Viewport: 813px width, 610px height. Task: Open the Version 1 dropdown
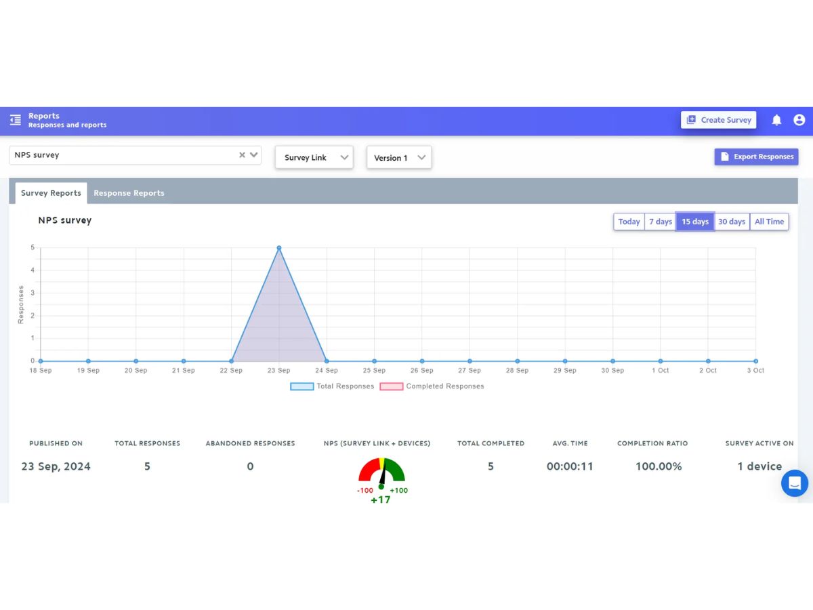[399, 157]
